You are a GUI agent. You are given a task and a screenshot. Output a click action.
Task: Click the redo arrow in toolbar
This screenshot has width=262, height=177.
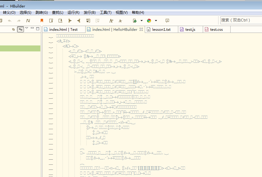(x=19, y=21)
